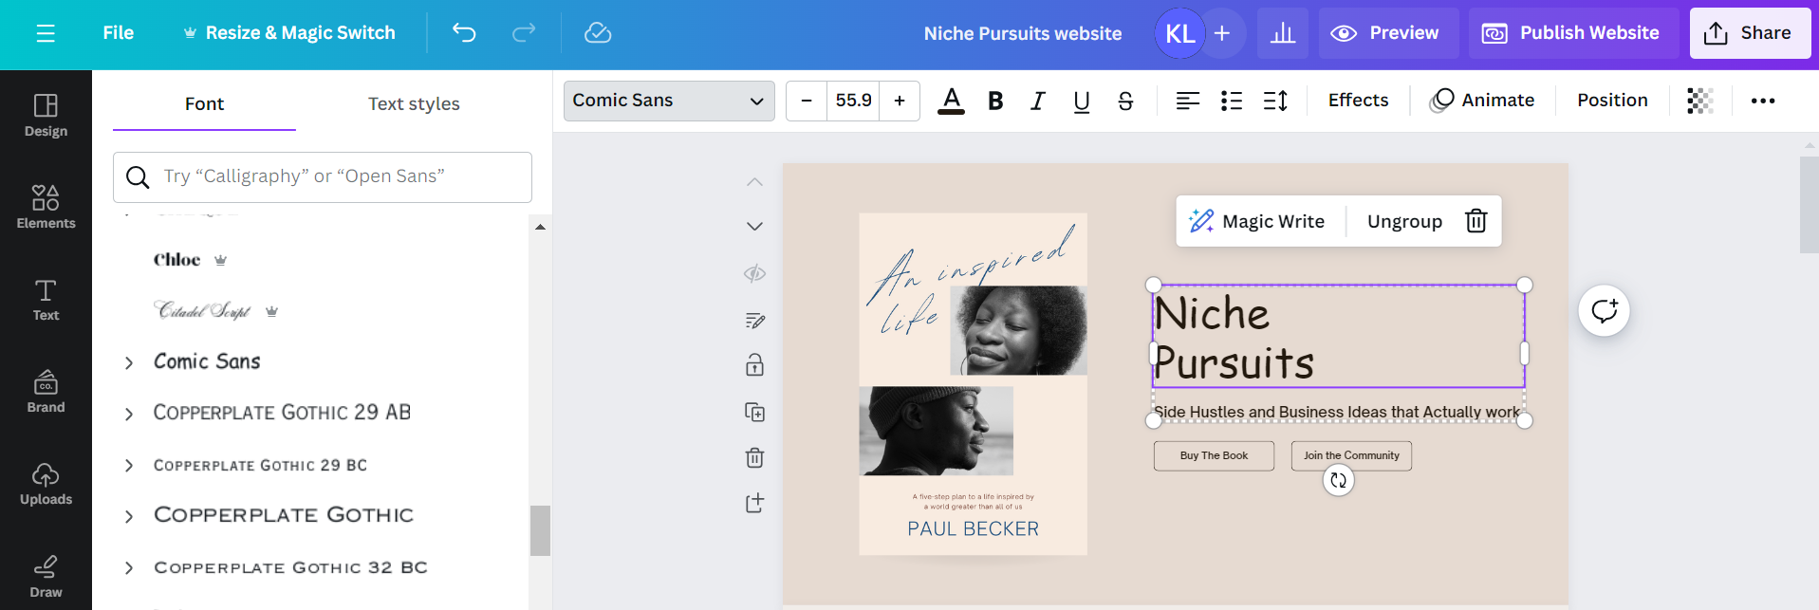Expand Copperplate Gothic 32 BC family

click(x=129, y=567)
